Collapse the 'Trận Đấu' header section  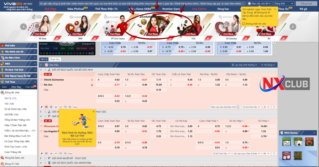pos(41,65)
